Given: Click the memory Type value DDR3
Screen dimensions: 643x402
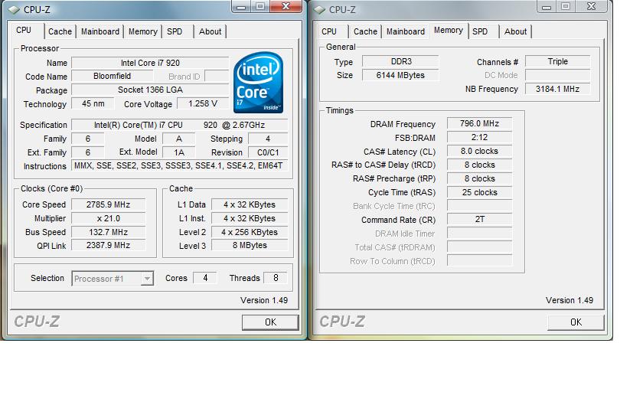Looking at the screenshot, I should coord(400,61).
